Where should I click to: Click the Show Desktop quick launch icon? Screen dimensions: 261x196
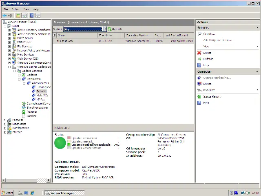[x=26, y=193]
